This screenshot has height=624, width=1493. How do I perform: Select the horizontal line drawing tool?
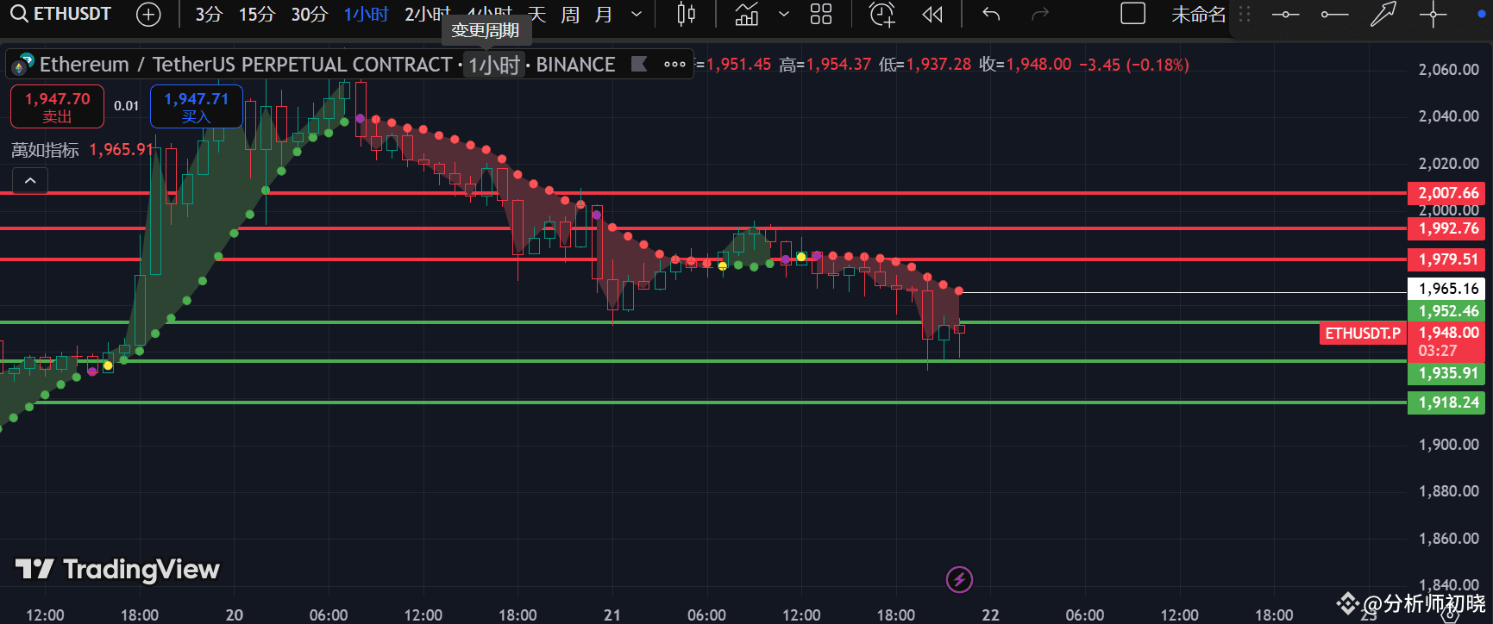[1285, 14]
